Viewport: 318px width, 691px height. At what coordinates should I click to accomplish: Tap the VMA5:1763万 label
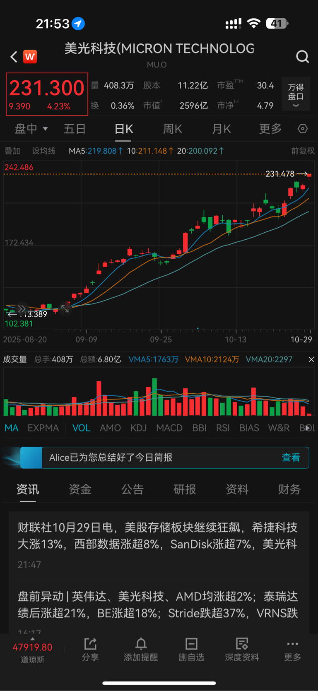153,359
